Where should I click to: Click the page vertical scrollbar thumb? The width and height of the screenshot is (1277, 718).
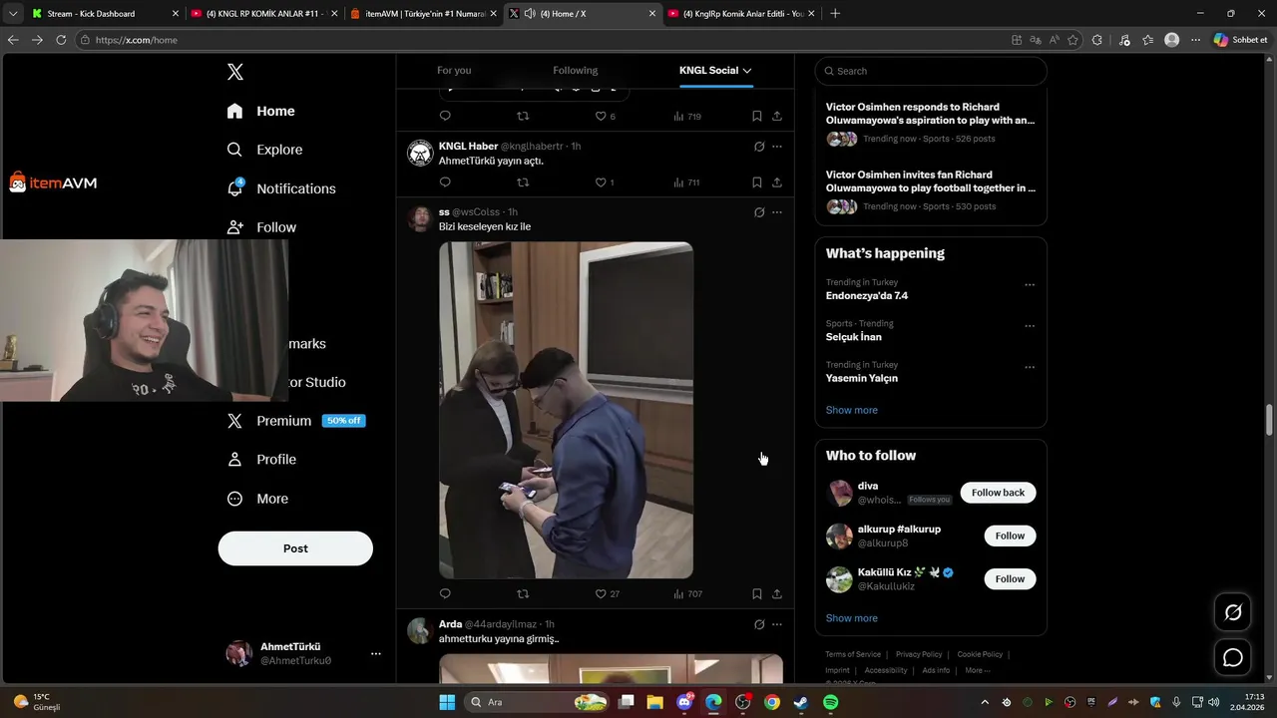pos(1269,419)
